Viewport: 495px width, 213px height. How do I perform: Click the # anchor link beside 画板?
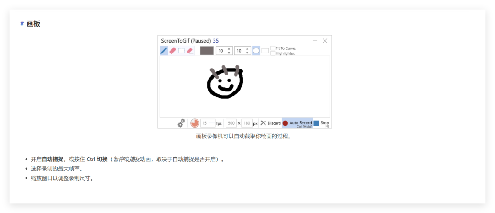[22, 24]
